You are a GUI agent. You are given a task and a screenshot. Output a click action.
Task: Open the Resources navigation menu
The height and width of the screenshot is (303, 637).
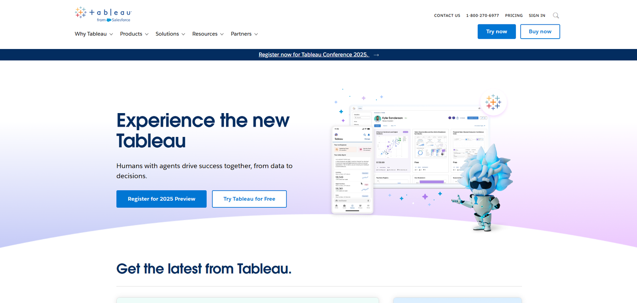(208, 34)
